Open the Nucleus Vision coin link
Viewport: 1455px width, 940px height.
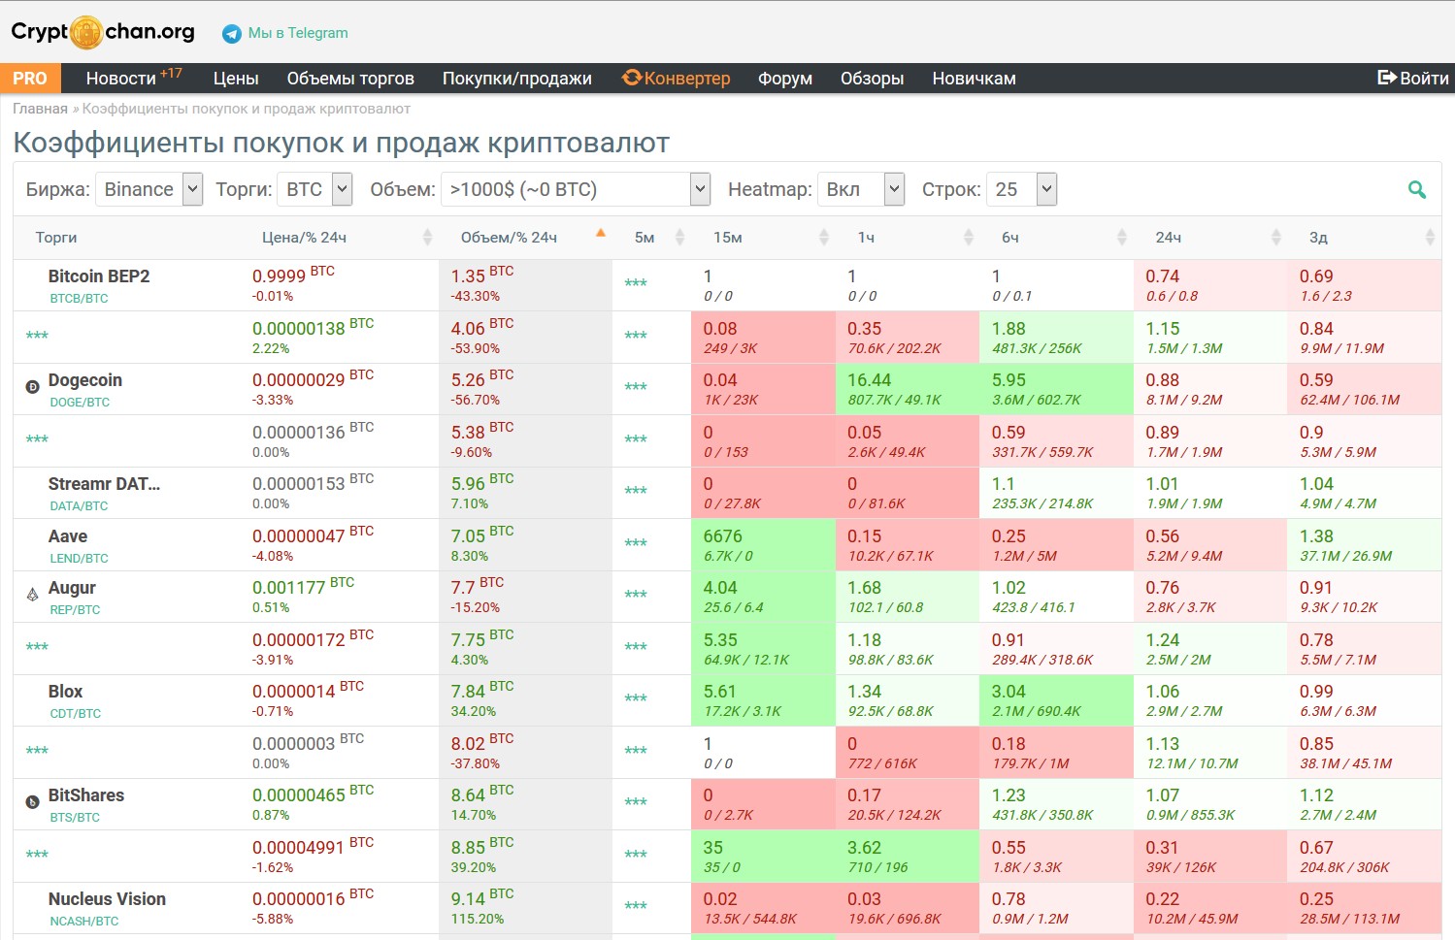coord(107,899)
